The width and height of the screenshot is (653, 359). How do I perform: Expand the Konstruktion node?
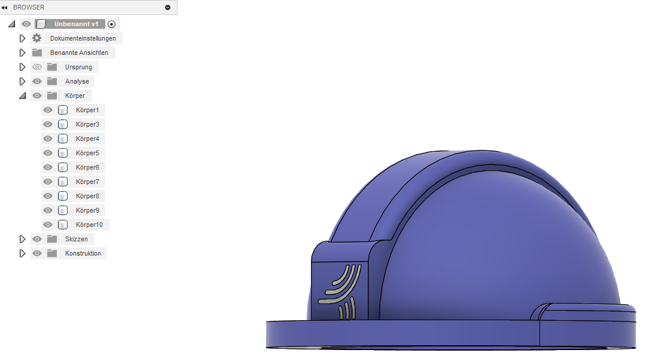pyautogui.click(x=23, y=253)
